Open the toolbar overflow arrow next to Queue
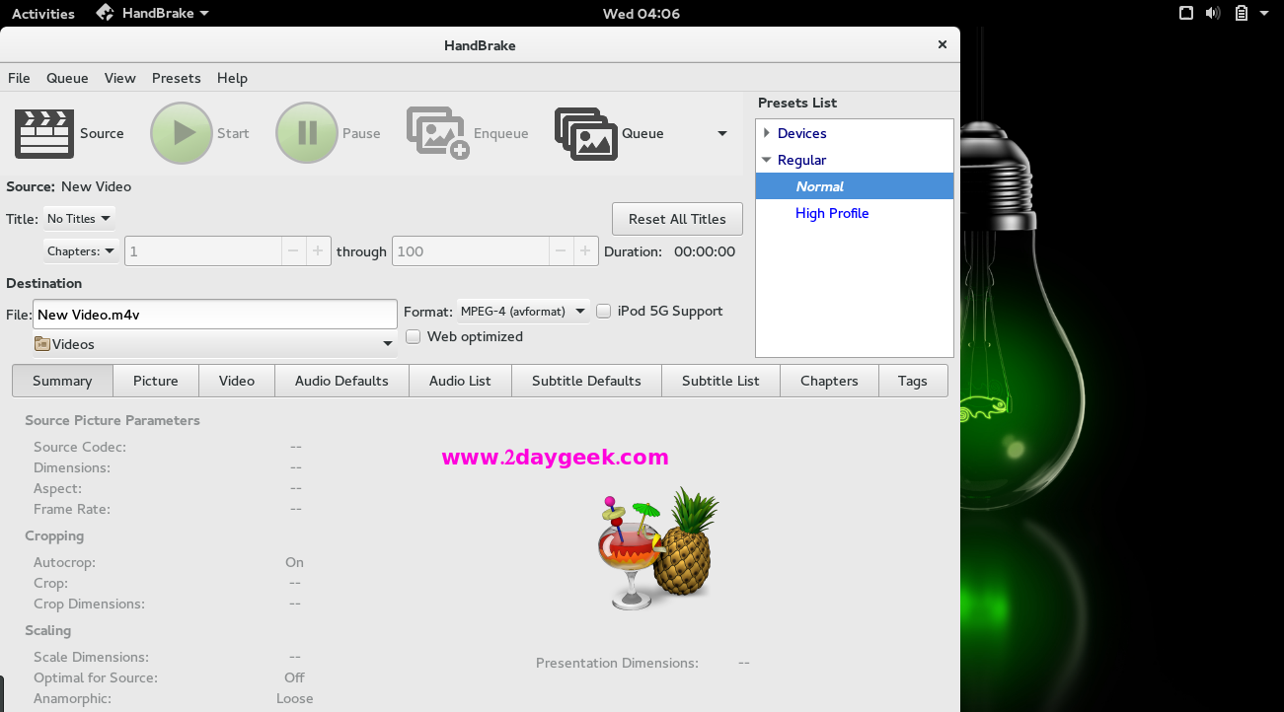Viewport: 1284px width, 712px height. pos(722,134)
